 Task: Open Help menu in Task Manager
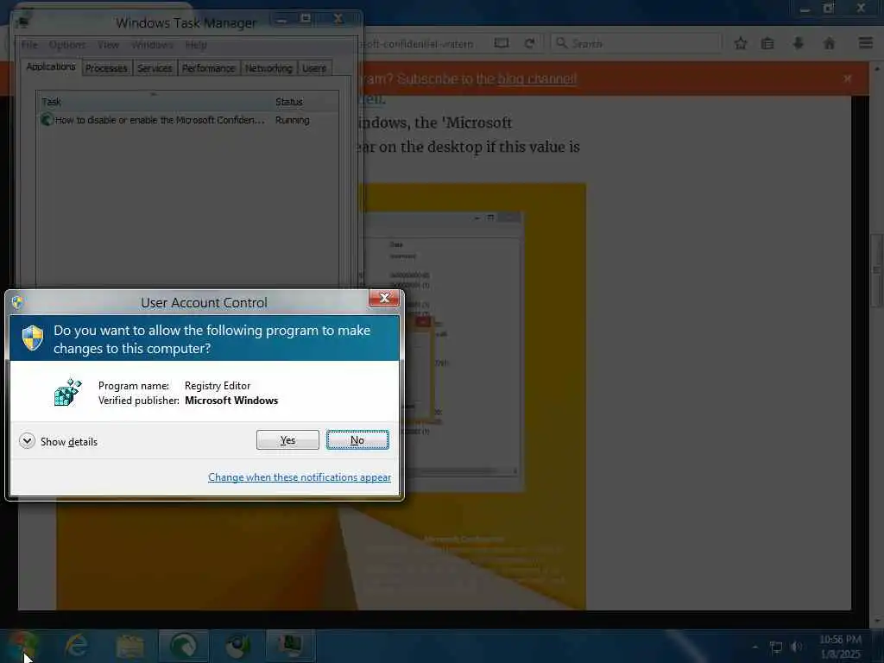pos(196,45)
